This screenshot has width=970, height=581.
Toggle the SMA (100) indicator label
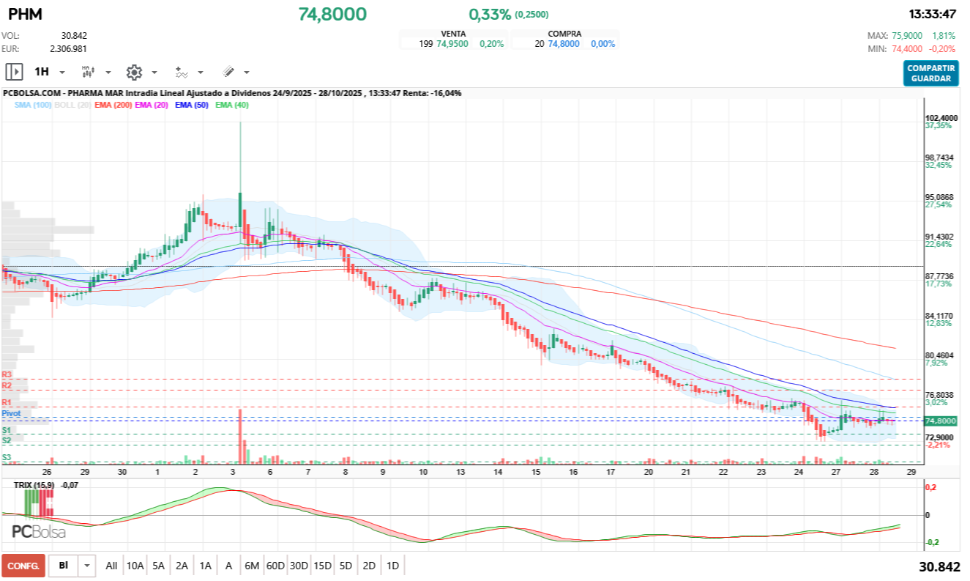pyautogui.click(x=33, y=106)
